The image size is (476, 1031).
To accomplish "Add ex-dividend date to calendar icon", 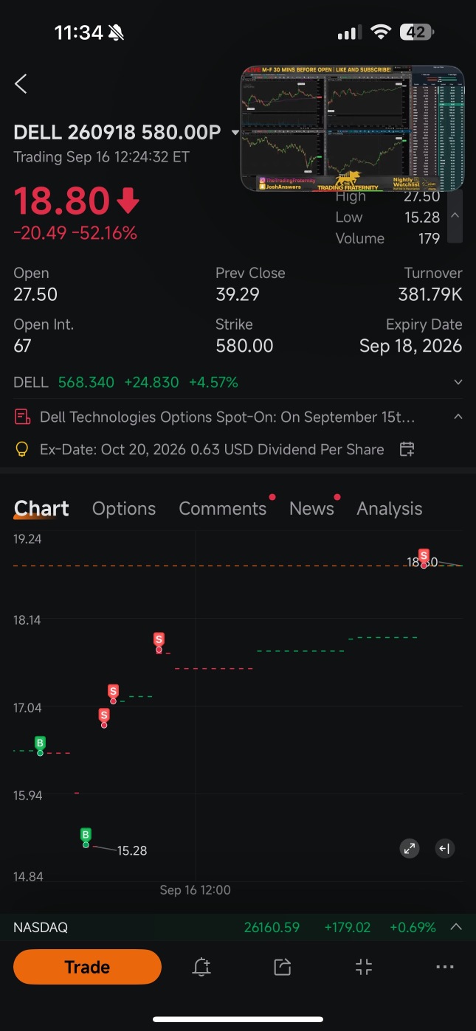I will click(407, 449).
